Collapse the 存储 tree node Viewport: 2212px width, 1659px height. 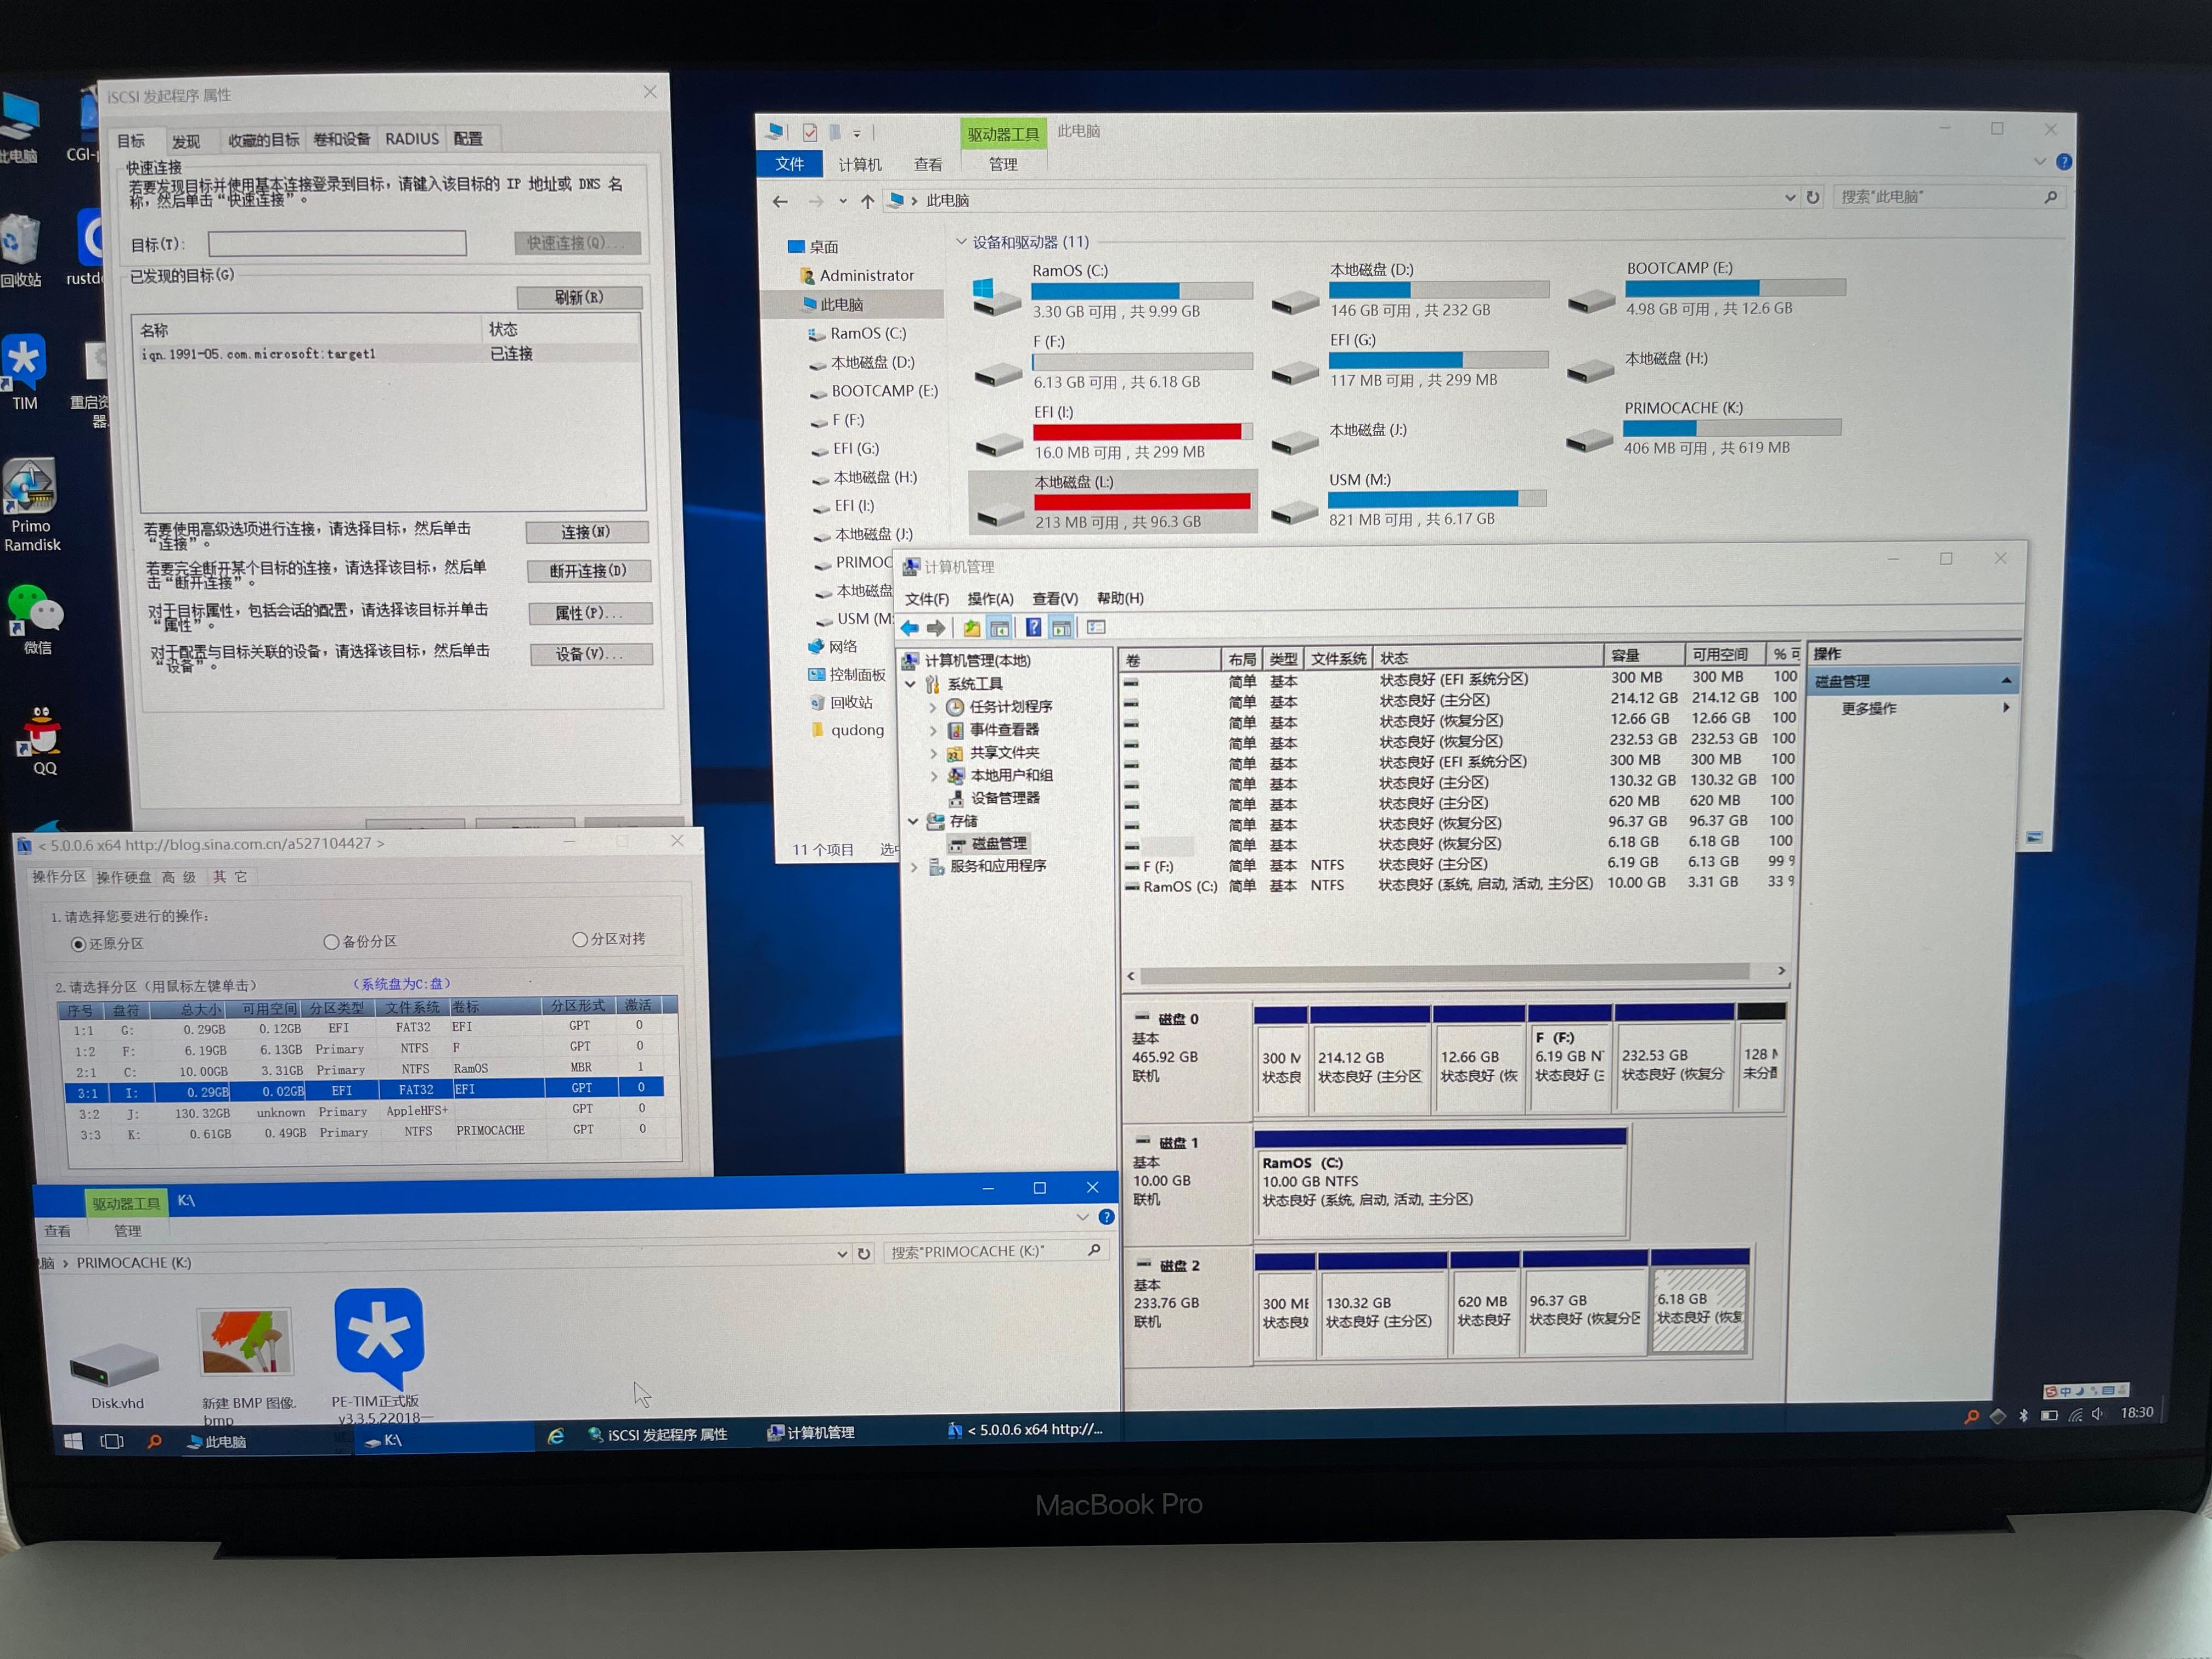913,821
